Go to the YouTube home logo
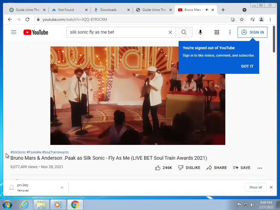Screen dimensions: 280x210 36,32
